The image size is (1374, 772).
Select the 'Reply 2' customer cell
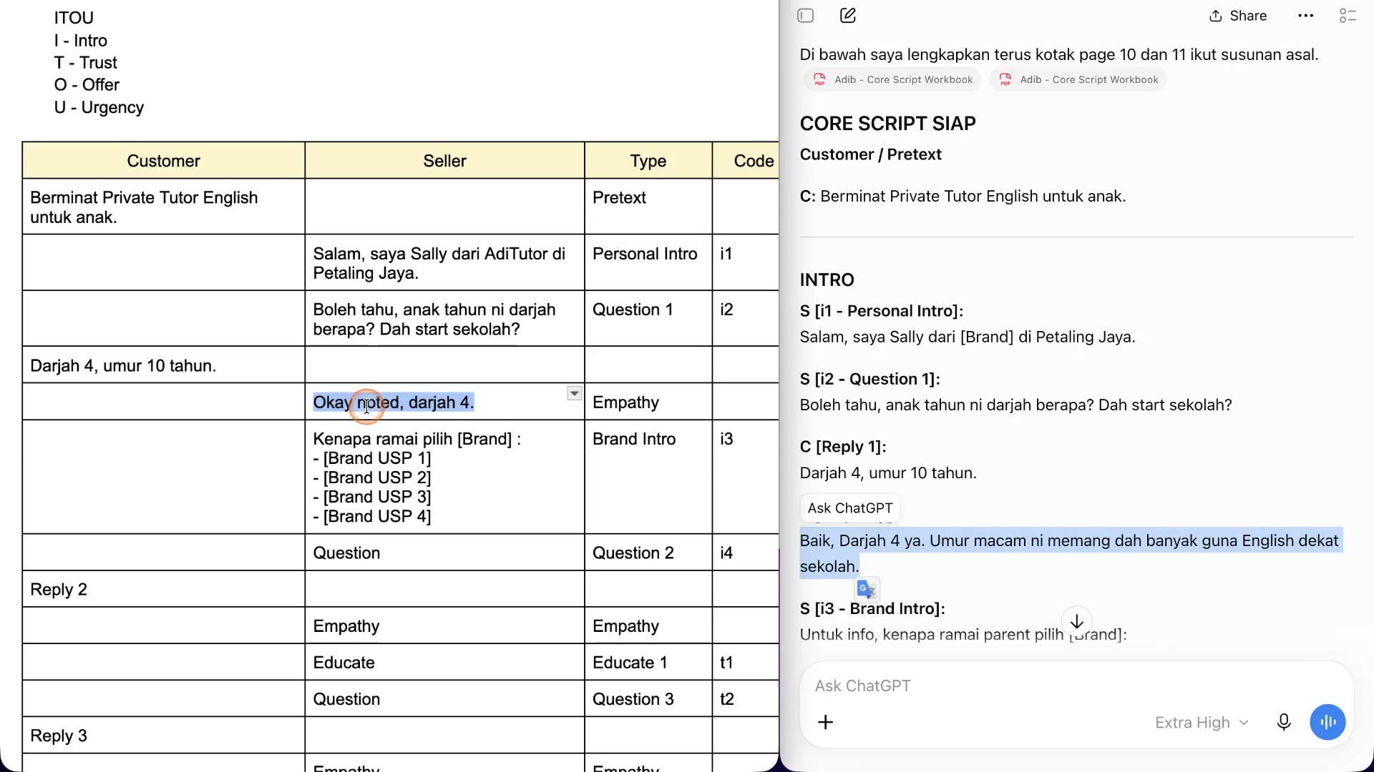tap(164, 590)
